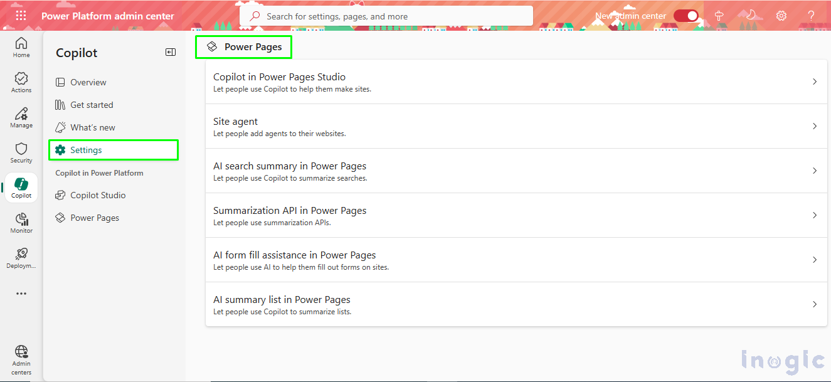Open the Site agent setting

click(x=516, y=126)
